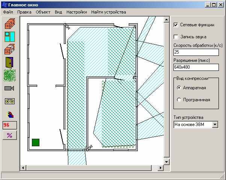Select the door tool
Screen dimensions: 226x180
point(9,62)
